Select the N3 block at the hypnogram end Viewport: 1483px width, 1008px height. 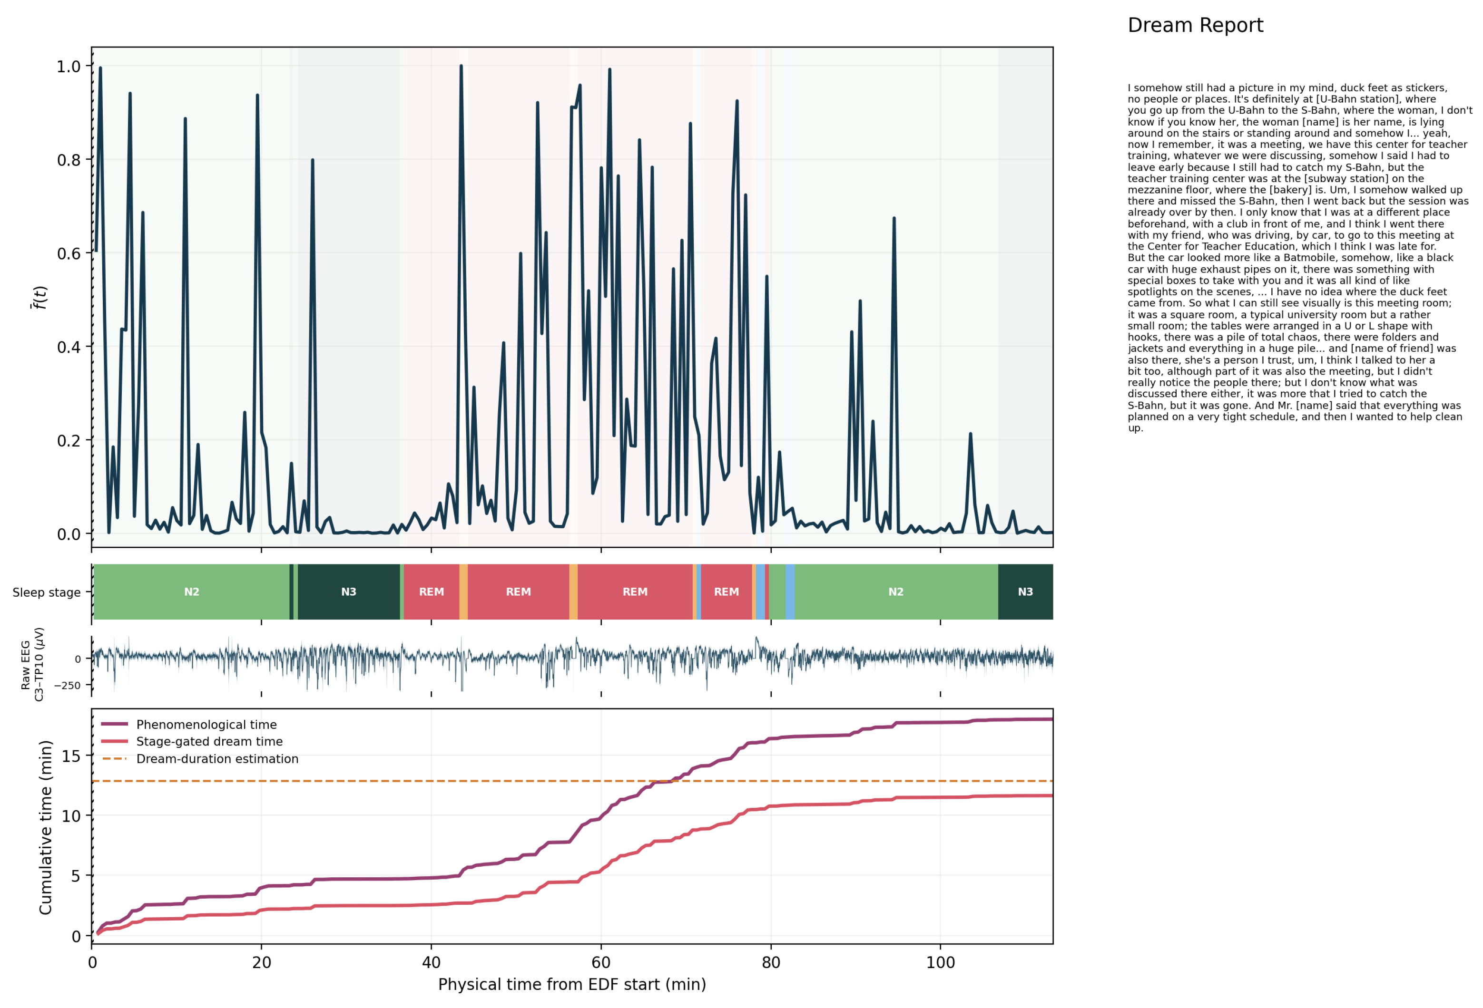pos(1025,591)
